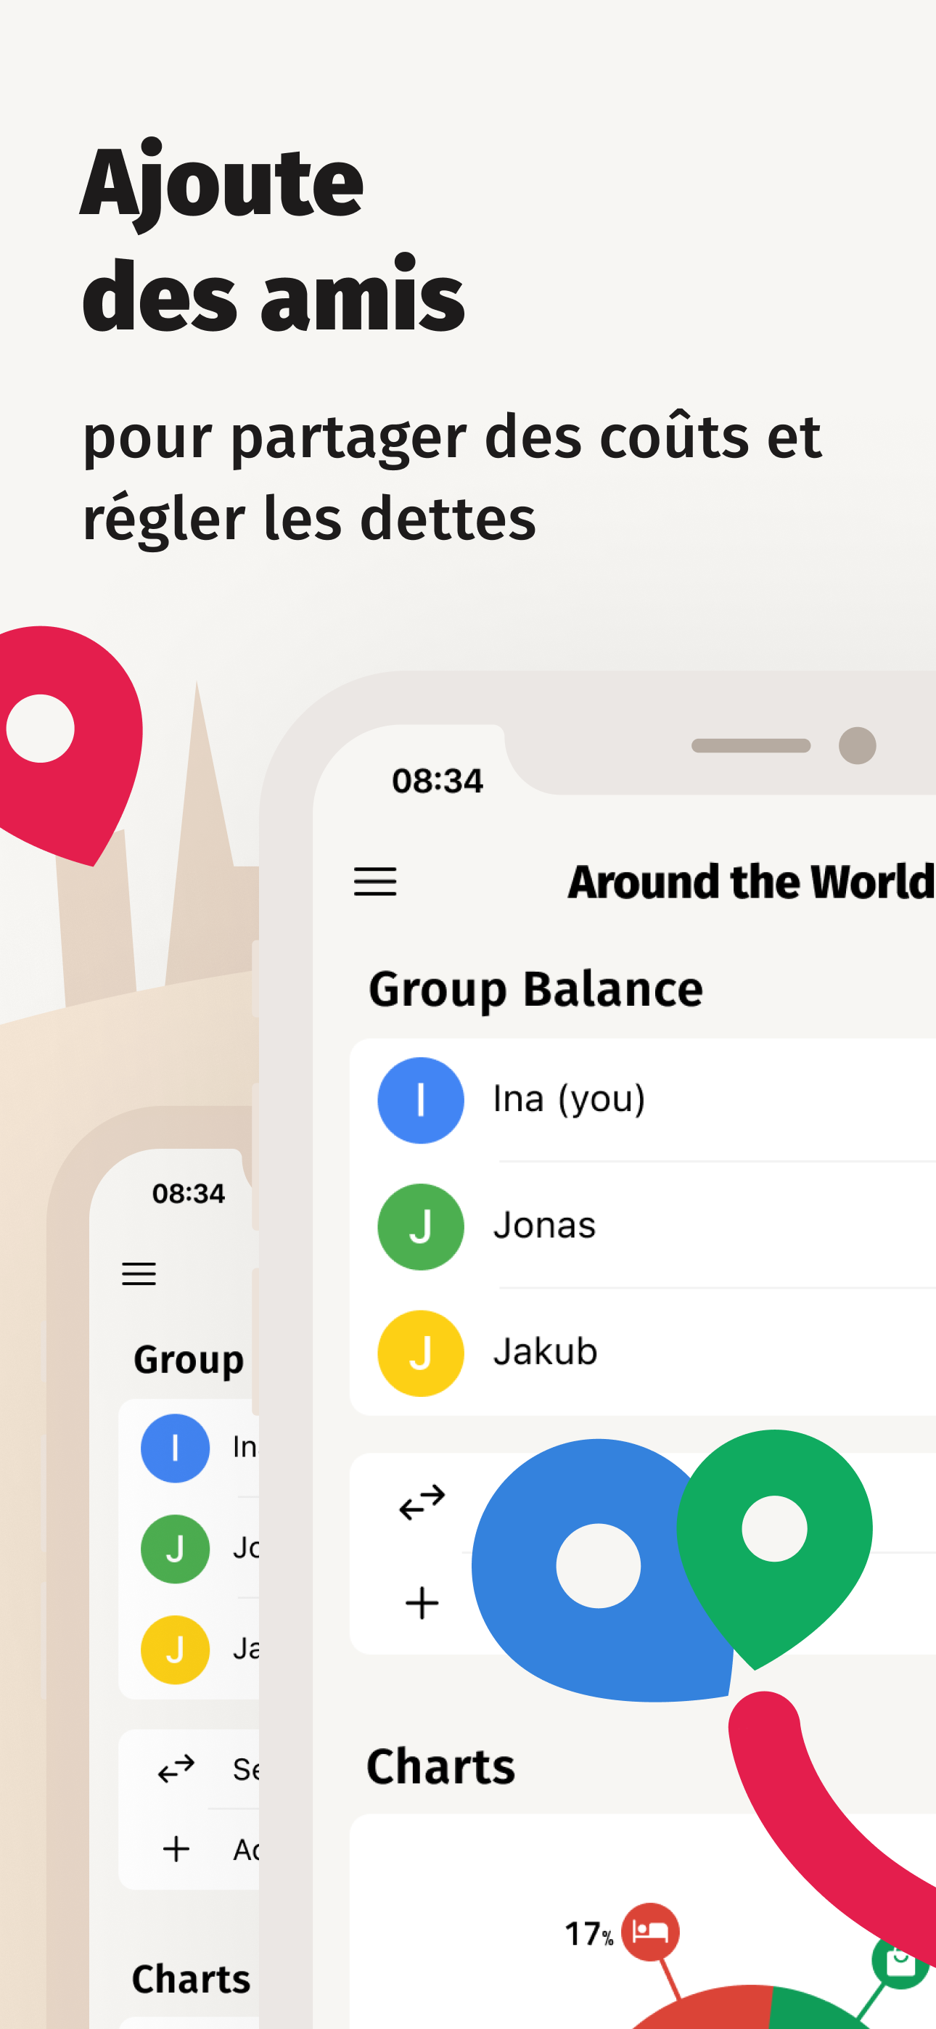Tap the 'Group Balance' heading in the front phone
This screenshot has width=936, height=2029.
[x=535, y=990]
